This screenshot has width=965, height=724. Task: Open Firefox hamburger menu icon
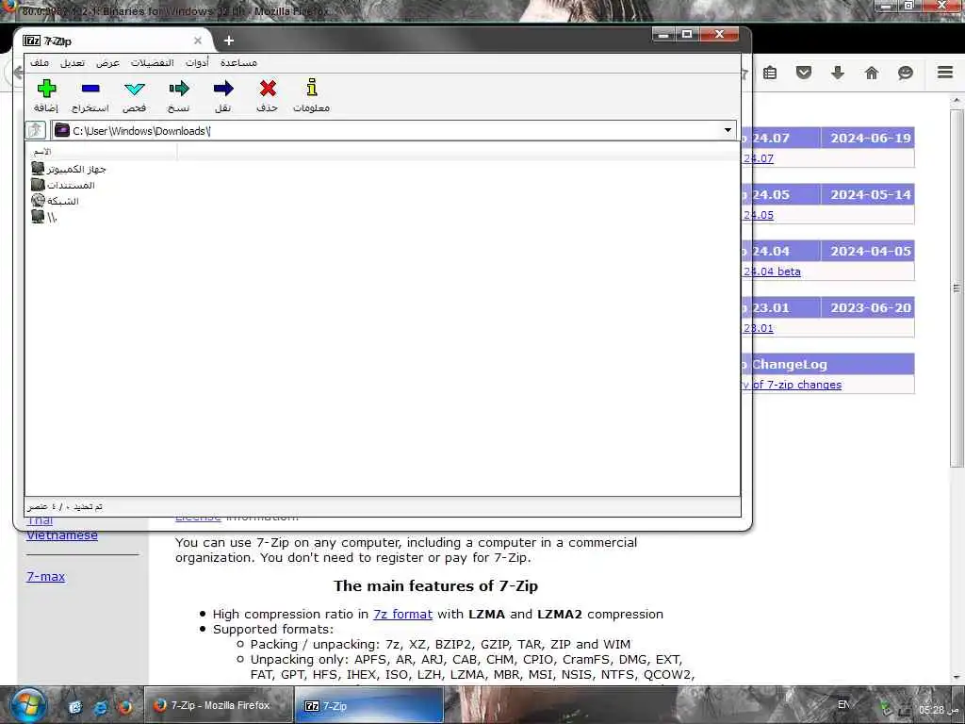click(x=945, y=72)
